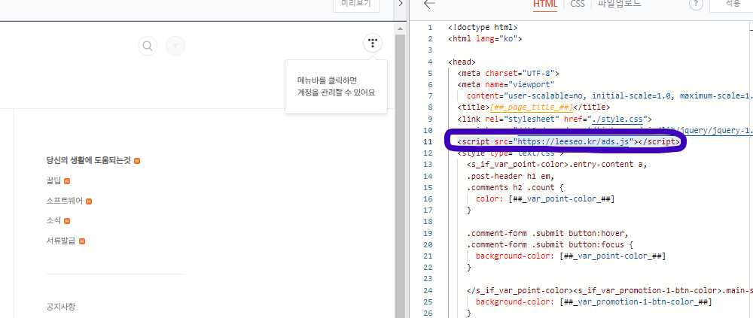This screenshot has height=318, width=753.
Task: Switch to the CSS tab
Action: coord(578,5)
